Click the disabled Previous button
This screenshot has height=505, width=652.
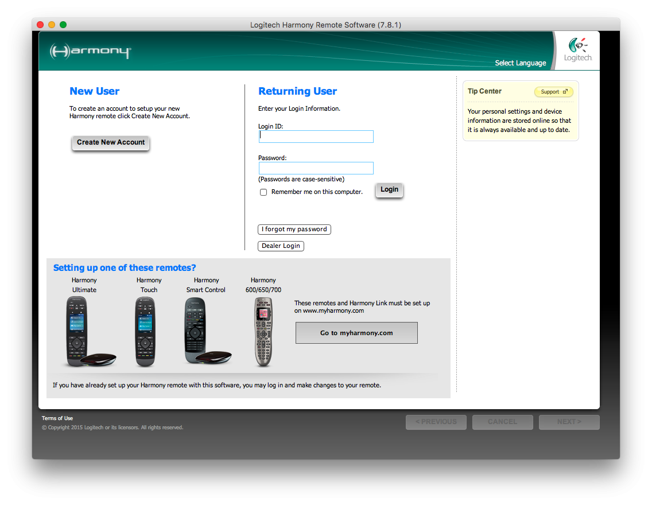[x=436, y=422]
